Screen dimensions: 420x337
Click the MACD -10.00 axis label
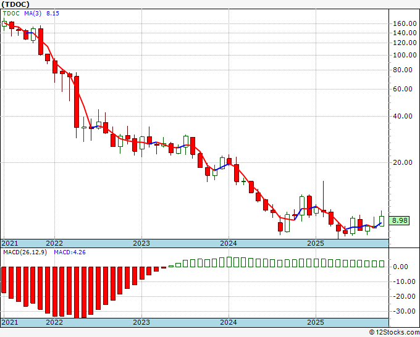click(404, 281)
